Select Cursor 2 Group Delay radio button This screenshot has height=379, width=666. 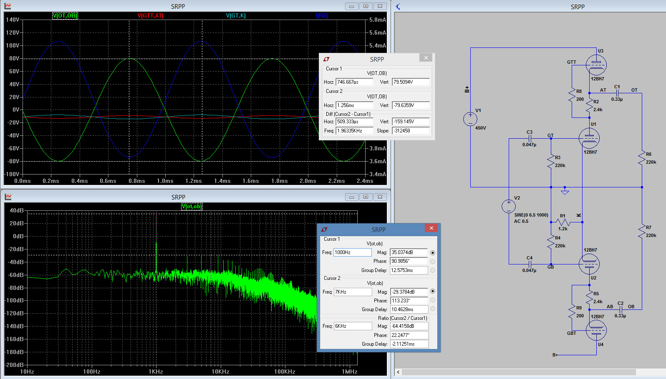click(433, 309)
